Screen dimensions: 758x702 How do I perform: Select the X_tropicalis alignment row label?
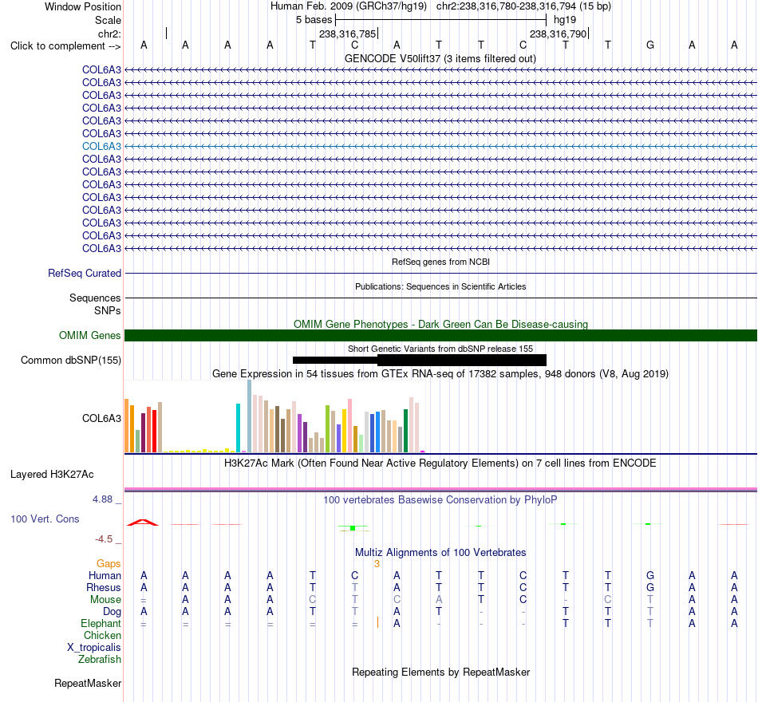pyautogui.click(x=94, y=648)
